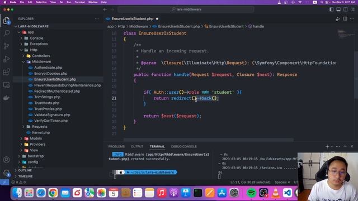The width and height of the screenshot is (358, 201).
Task: Toggle the primary side bar layout icon
Action: click(331, 9)
